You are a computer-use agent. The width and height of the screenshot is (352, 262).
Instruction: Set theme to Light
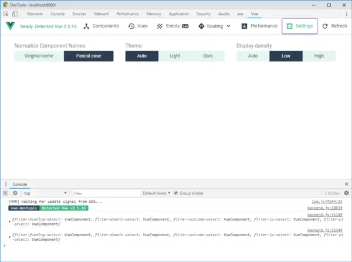pyautogui.click(x=175, y=56)
